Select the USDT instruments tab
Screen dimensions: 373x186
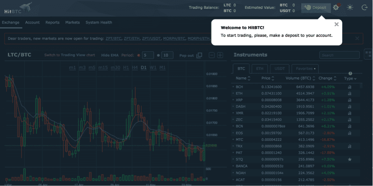point(280,69)
